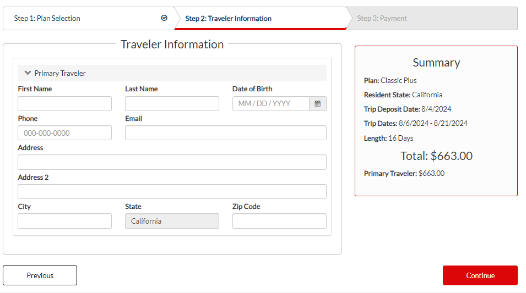Click the Primary Traveler header label

pyautogui.click(x=60, y=73)
